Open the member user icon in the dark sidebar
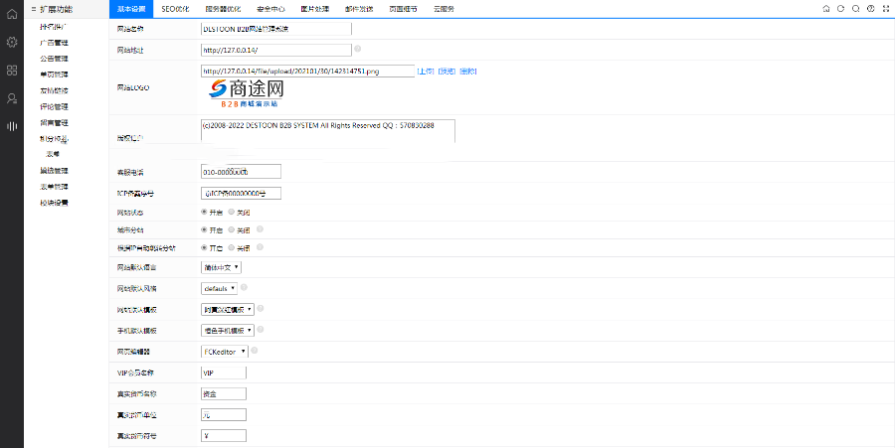Viewport: 895px width, 448px height. click(x=11, y=98)
